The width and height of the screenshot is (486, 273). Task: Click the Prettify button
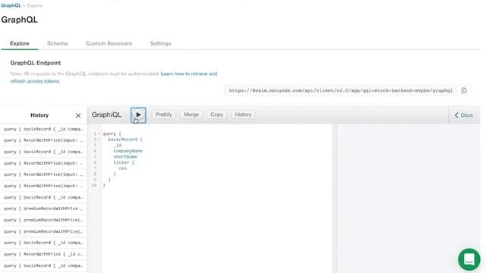[164, 115]
